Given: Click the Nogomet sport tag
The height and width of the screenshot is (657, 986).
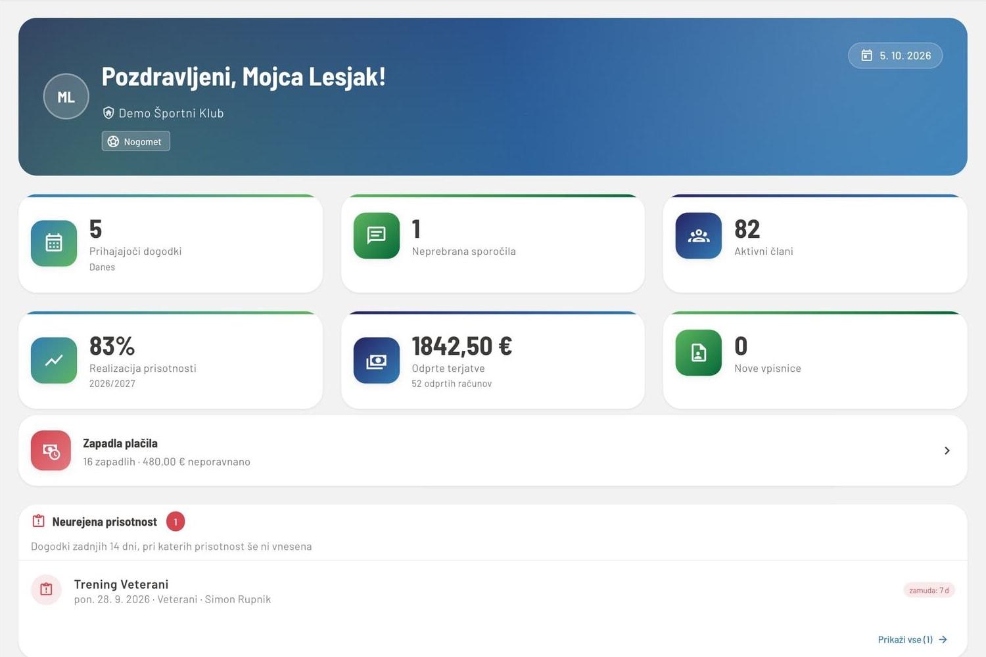Looking at the screenshot, I should (x=136, y=141).
